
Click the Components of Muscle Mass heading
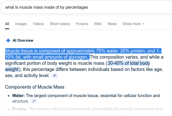pos(35,87)
